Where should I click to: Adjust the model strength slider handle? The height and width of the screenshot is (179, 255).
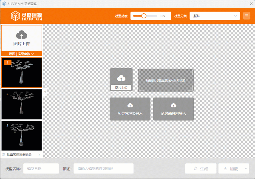coord(144,16)
